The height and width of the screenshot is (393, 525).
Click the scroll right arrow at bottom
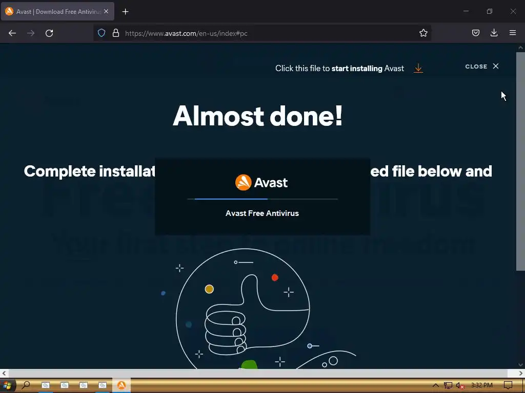521,373
